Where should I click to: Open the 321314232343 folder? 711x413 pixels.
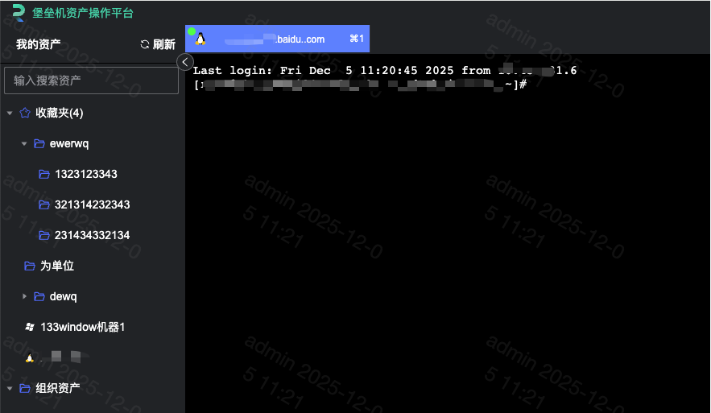tap(92, 205)
